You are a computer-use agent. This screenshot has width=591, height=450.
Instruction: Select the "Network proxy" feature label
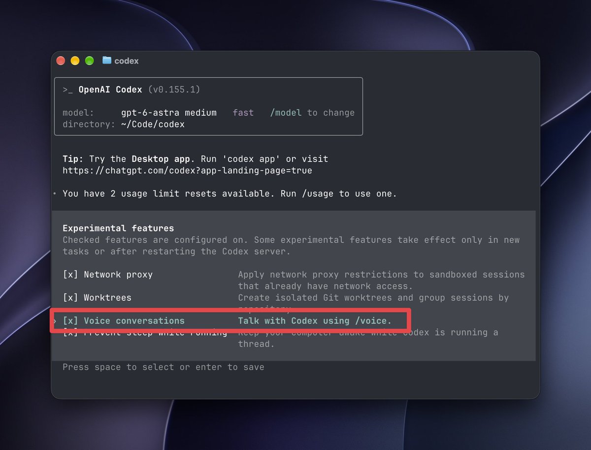coord(118,275)
